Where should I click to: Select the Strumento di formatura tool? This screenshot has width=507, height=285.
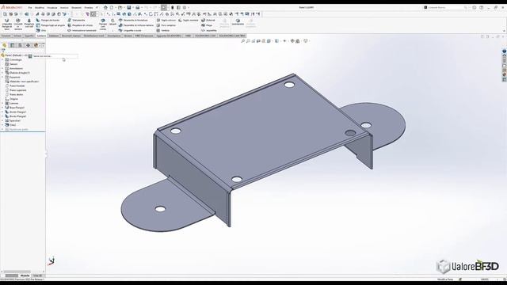click(133, 20)
